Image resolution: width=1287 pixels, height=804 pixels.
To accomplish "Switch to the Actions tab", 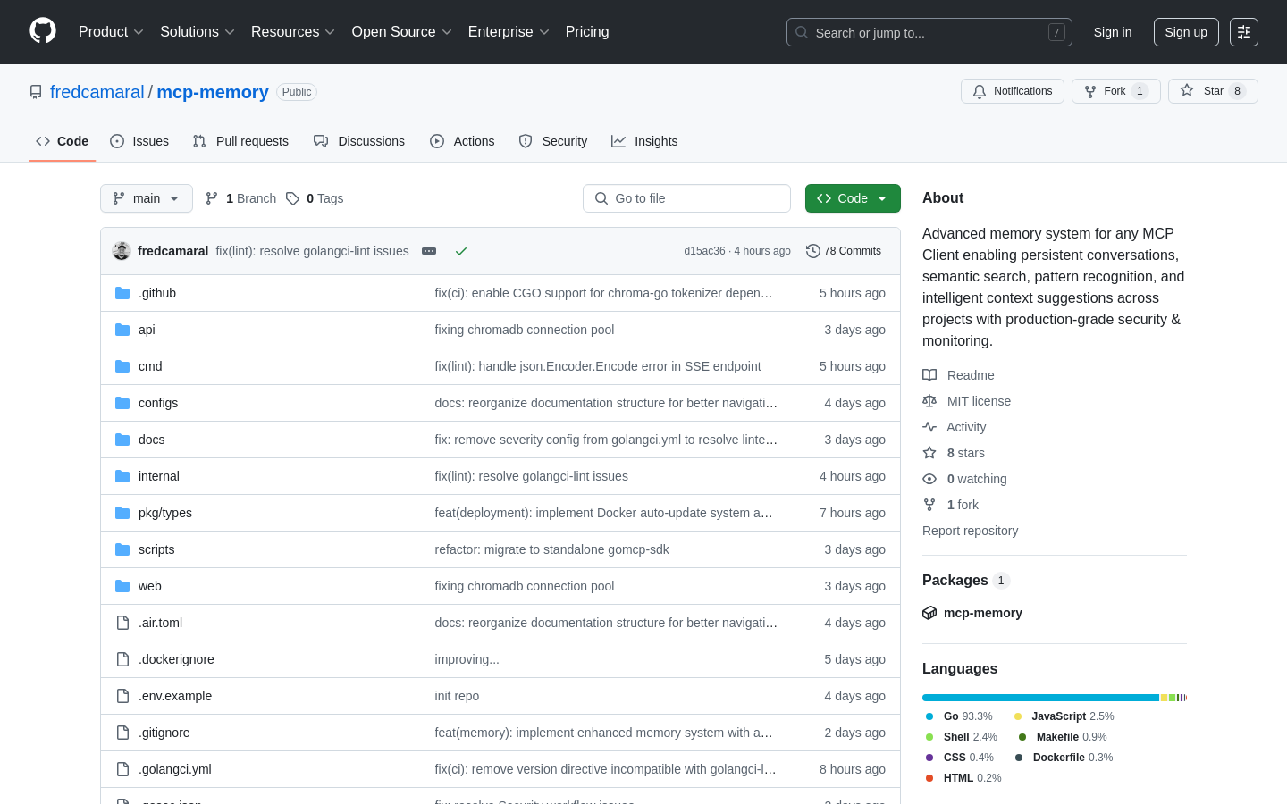I will point(462,141).
